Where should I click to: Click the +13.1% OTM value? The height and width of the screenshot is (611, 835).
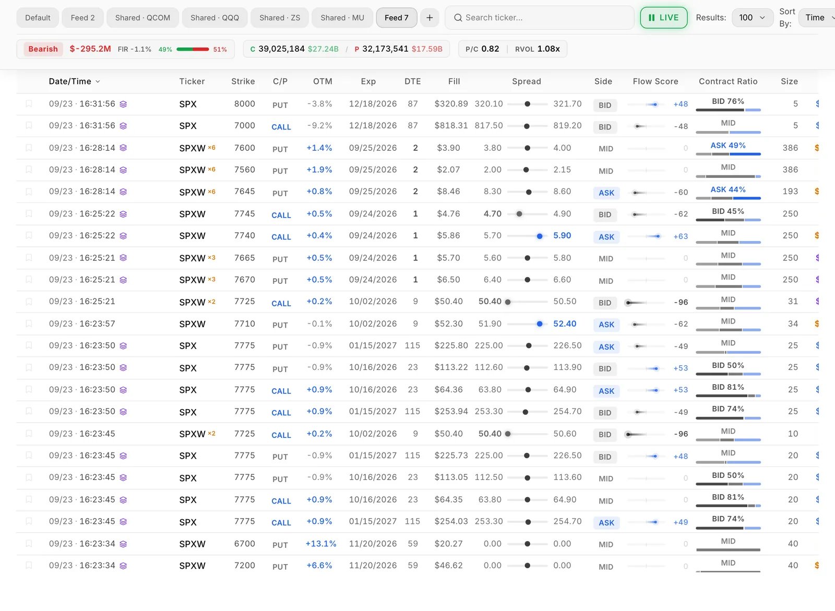click(x=321, y=544)
